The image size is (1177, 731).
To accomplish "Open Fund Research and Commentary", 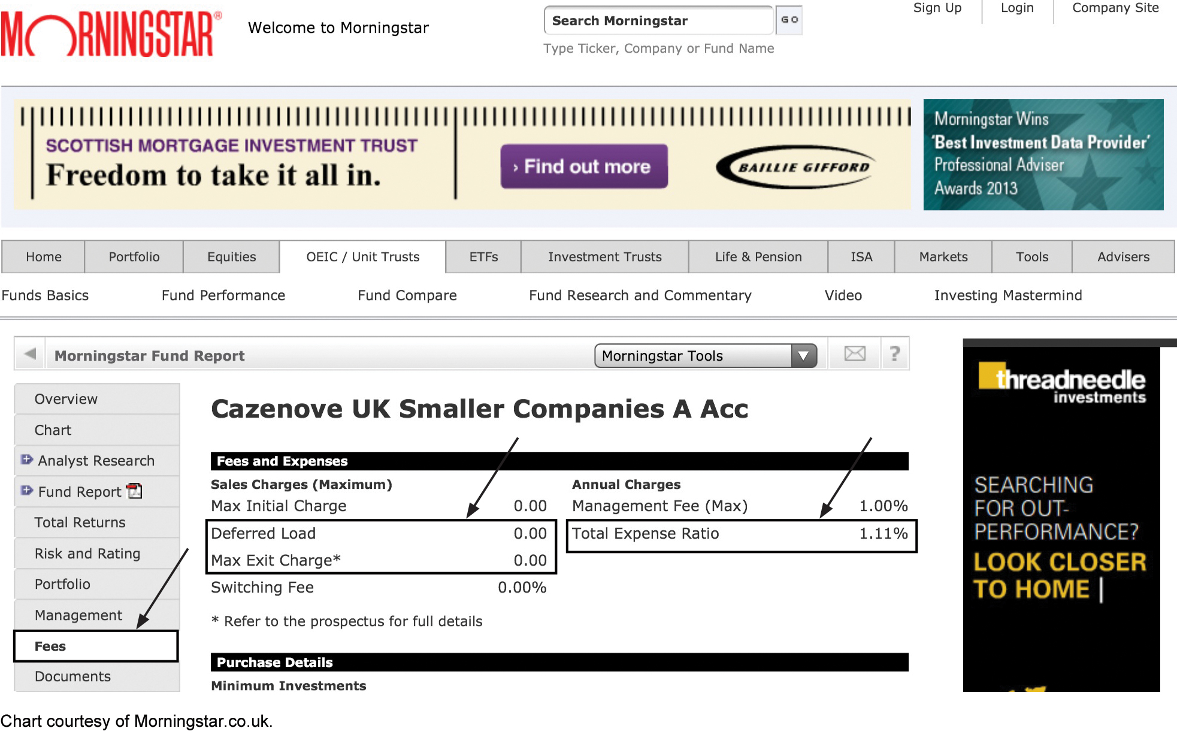I will (640, 295).
